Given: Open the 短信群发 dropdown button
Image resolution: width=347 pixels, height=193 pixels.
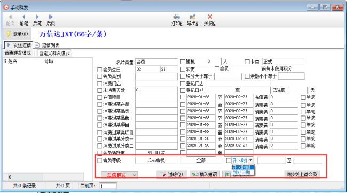Looking at the screenshot, I should pos(119,175).
